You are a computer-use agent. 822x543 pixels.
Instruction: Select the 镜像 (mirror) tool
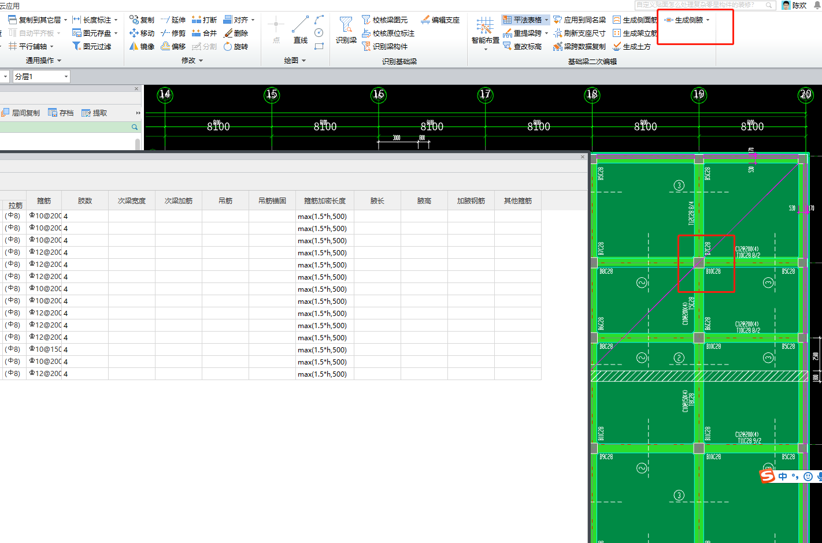[x=142, y=46]
